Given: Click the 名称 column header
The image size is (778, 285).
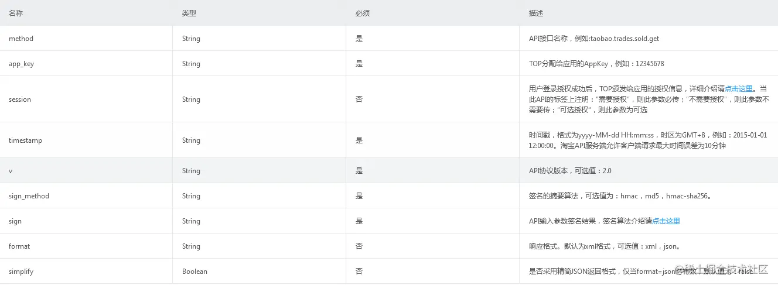Looking at the screenshot, I should tap(16, 13).
